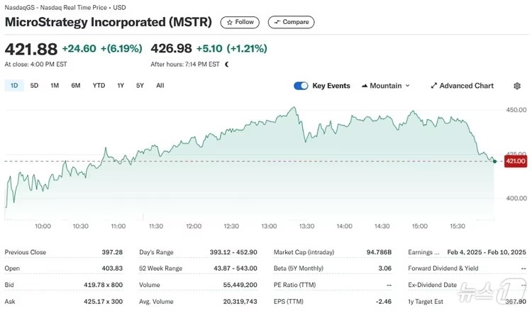The image size is (532, 311).
Task: Click the red 421.00 price label
Action: coord(516,162)
